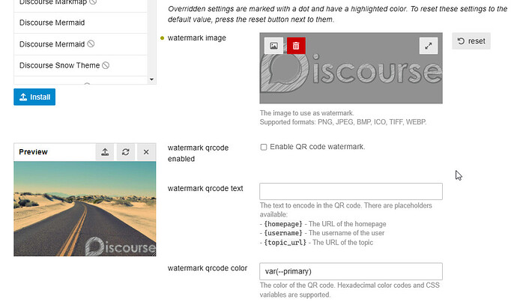Close the Preview panel
This screenshot has width=517, height=305.
[146, 152]
